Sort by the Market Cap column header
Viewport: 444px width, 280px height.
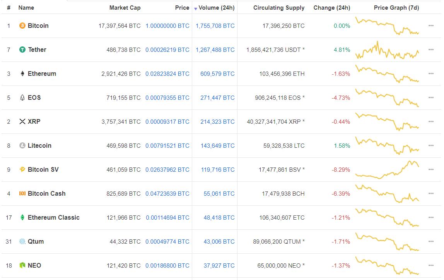pyautogui.click(x=125, y=8)
